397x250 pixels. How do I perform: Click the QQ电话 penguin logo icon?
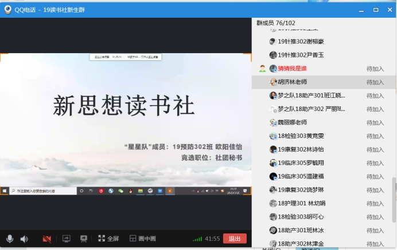coord(8,9)
